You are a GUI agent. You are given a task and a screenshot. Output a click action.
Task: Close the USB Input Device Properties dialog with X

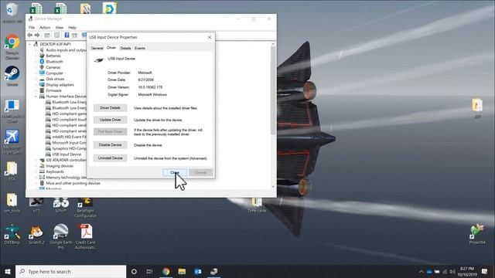point(210,37)
